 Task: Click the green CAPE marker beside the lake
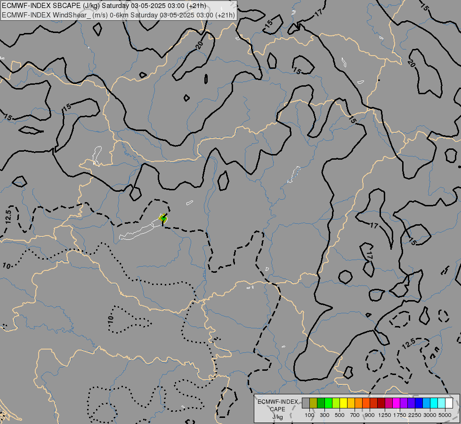point(163,218)
